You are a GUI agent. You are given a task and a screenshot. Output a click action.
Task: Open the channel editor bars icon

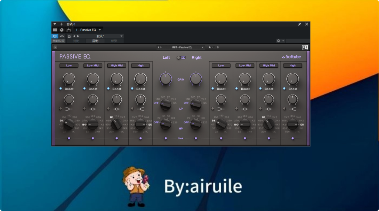[55, 30]
